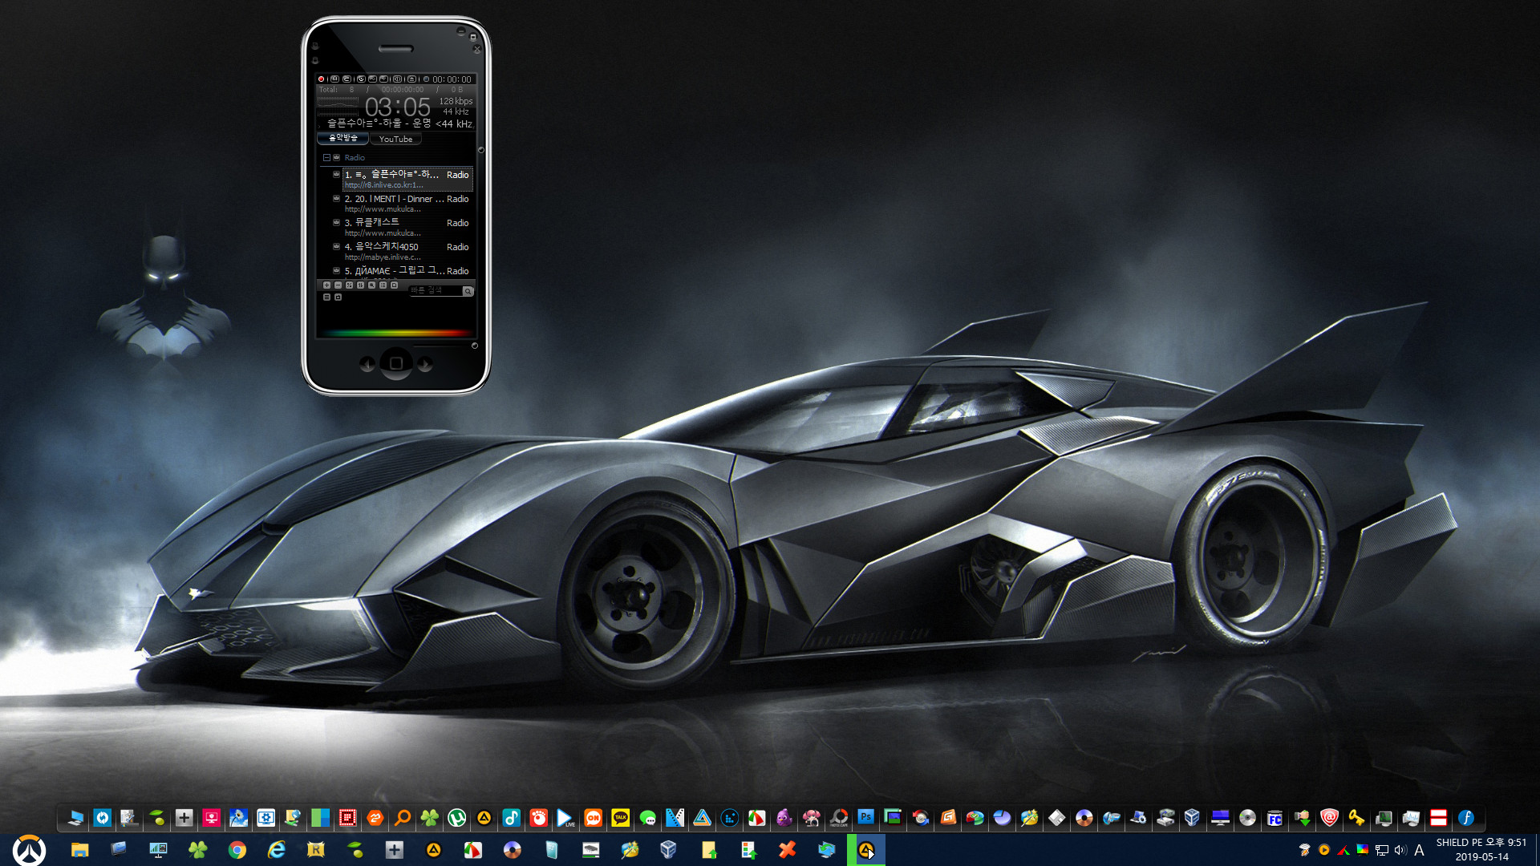The height and width of the screenshot is (866, 1540).
Task: Select station 5 ДЙАМАЄ radio entry
Action: (x=407, y=271)
